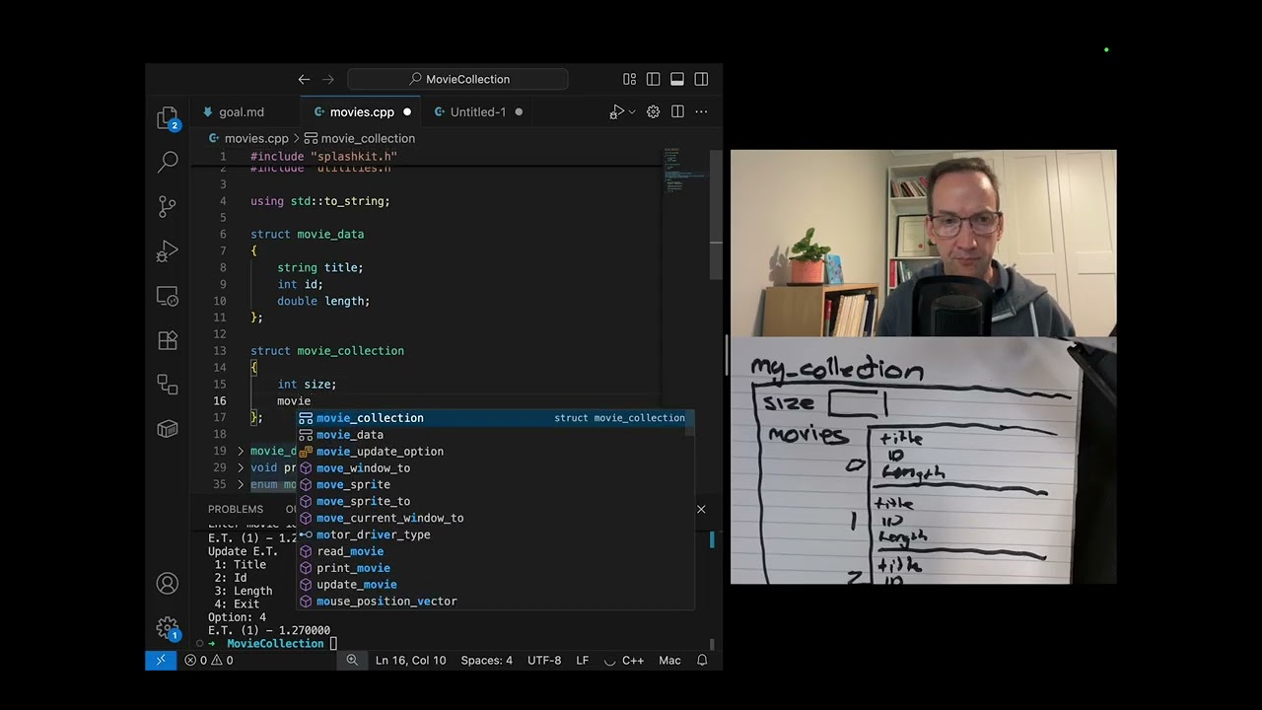Expand the folded block at line 29
1262x710 pixels.
tap(241, 467)
